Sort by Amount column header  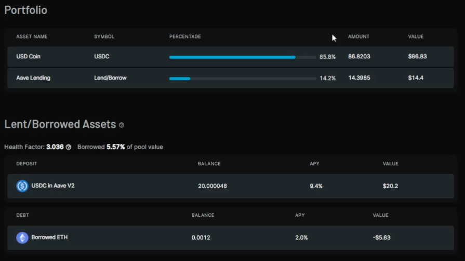[358, 36]
